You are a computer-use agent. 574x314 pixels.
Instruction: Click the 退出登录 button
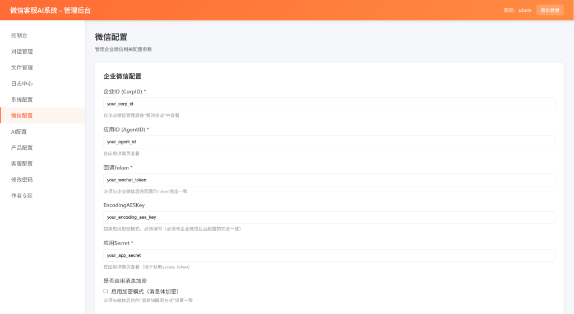click(x=550, y=10)
